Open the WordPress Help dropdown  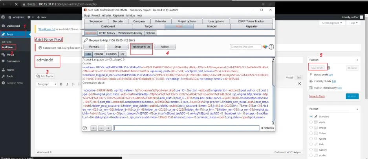(353, 23)
